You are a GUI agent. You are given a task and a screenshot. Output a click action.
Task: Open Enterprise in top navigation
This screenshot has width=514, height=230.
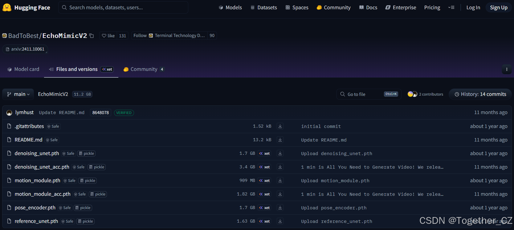(401, 7)
